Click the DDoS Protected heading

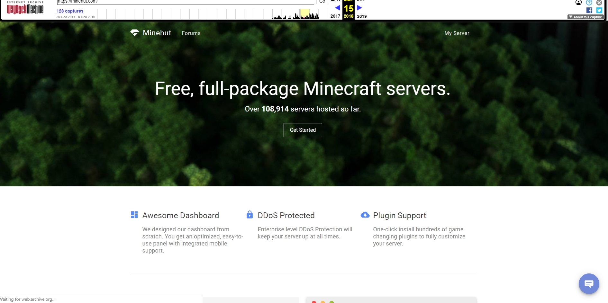(x=286, y=215)
